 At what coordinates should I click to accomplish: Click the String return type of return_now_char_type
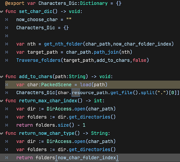(99, 133)
